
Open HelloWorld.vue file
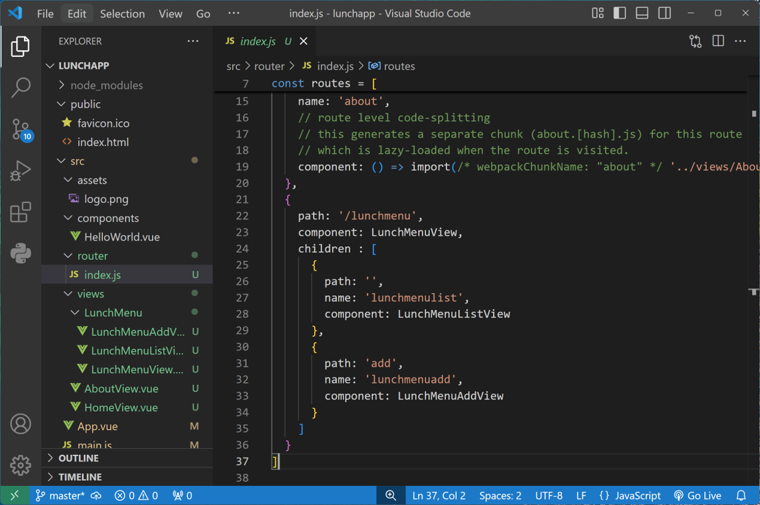[x=127, y=237]
